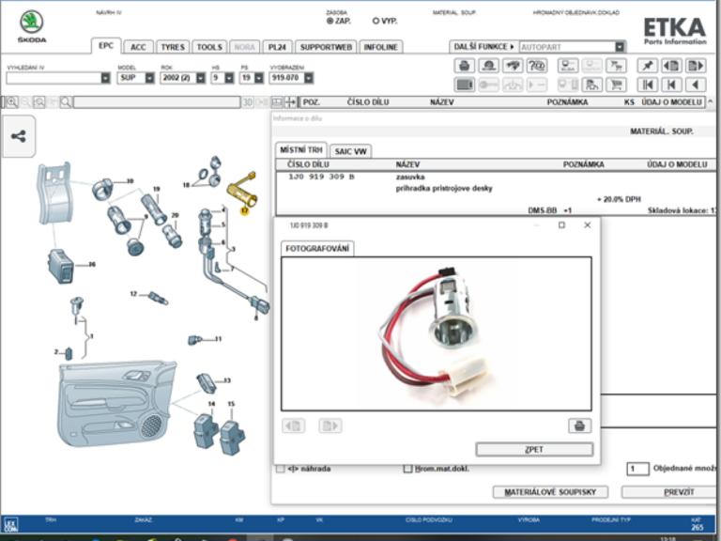Print the part photo from the dialog
The width and height of the screenshot is (721, 541).
pyautogui.click(x=579, y=425)
